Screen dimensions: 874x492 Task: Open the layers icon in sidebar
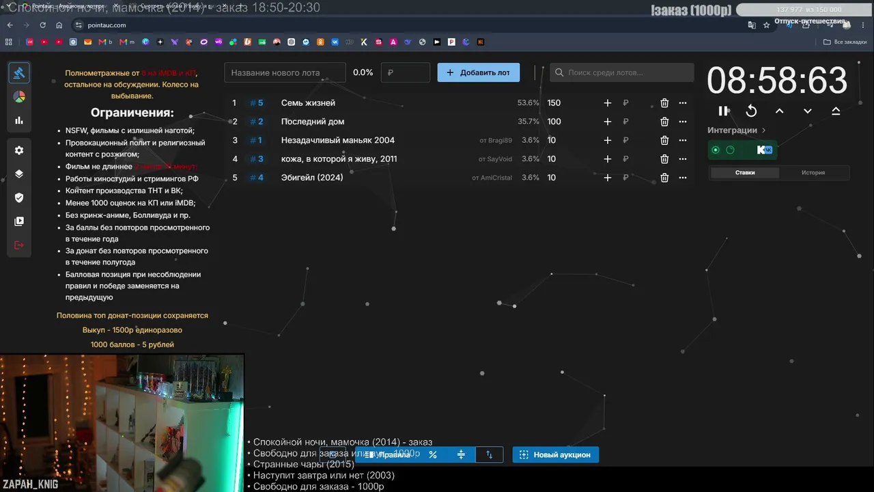point(19,174)
